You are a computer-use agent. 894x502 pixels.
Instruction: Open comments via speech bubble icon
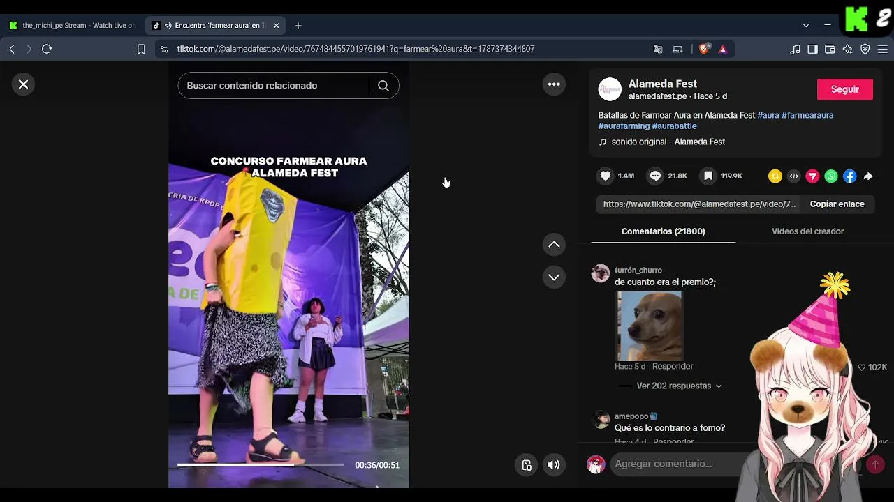tap(655, 176)
